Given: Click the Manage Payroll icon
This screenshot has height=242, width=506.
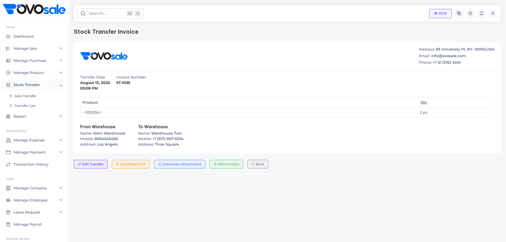Looking at the screenshot, I should [x=8, y=225].
